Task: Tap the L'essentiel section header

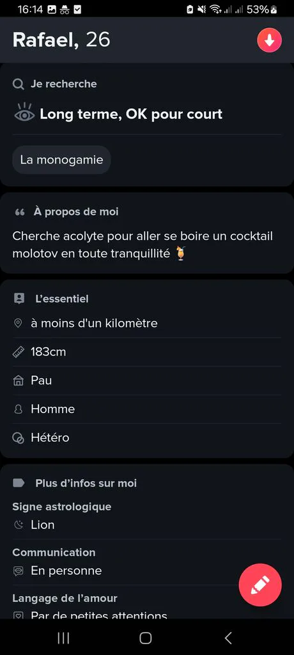Action: (x=62, y=299)
